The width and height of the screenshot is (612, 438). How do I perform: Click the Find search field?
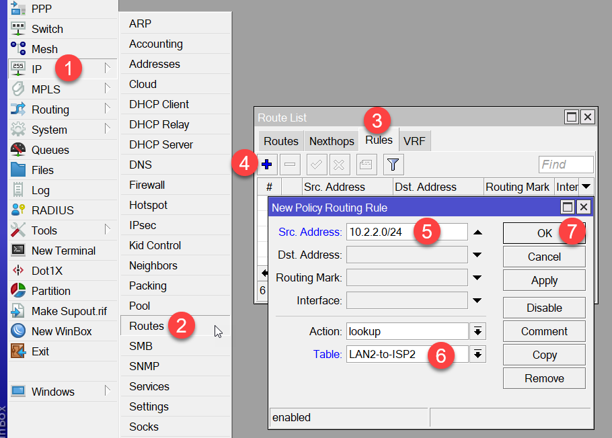[x=566, y=165]
